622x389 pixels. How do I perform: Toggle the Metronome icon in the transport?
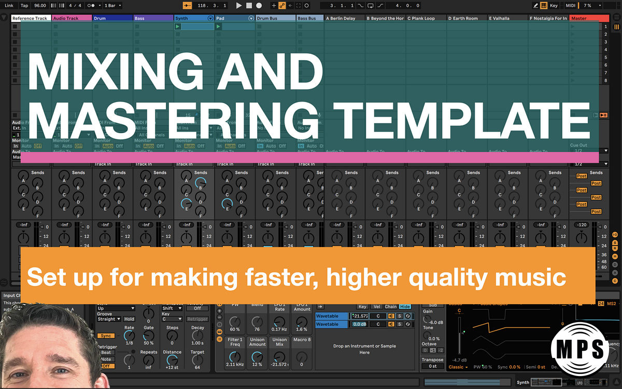pyautogui.click(x=90, y=5)
